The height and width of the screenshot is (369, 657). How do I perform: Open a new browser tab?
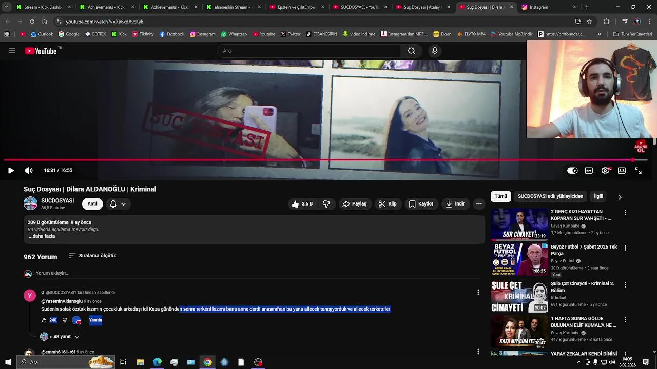pyautogui.click(x=586, y=7)
